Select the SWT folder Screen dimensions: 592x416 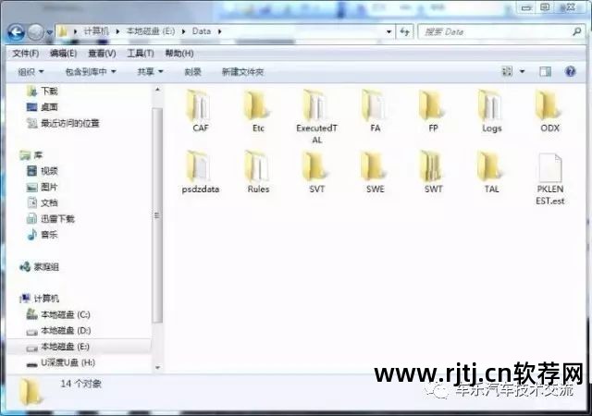433,173
